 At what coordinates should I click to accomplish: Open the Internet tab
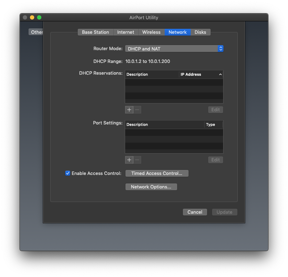pyautogui.click(x=125, y=32)
